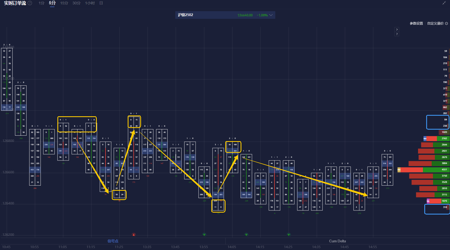Open custom volume-price settings hexagon icon
This screenshot has height=250, width=450.
point(446,23)
